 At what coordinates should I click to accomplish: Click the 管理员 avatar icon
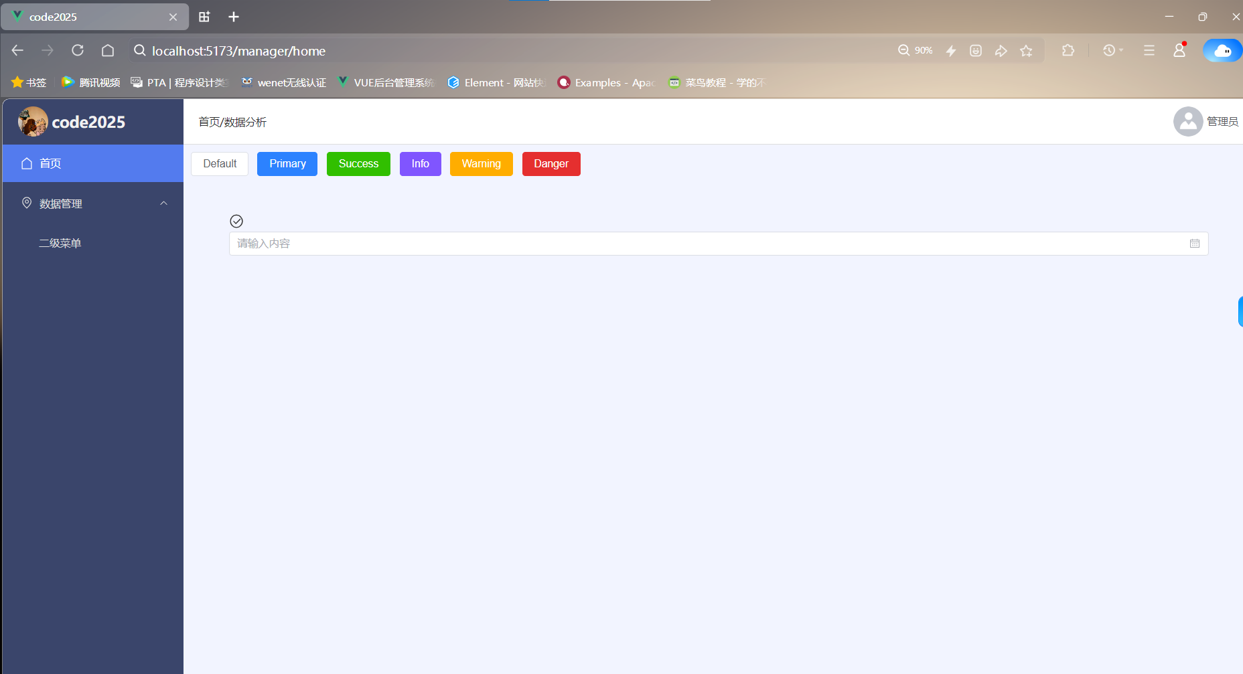pyautogui.click(x=1188, y=121)
